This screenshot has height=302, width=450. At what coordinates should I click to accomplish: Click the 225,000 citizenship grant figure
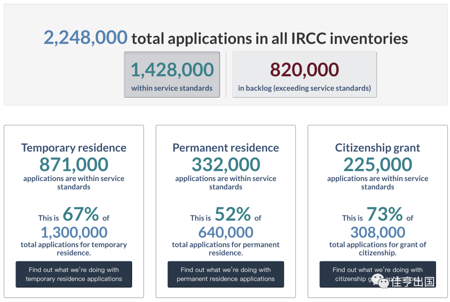point(377,165)
